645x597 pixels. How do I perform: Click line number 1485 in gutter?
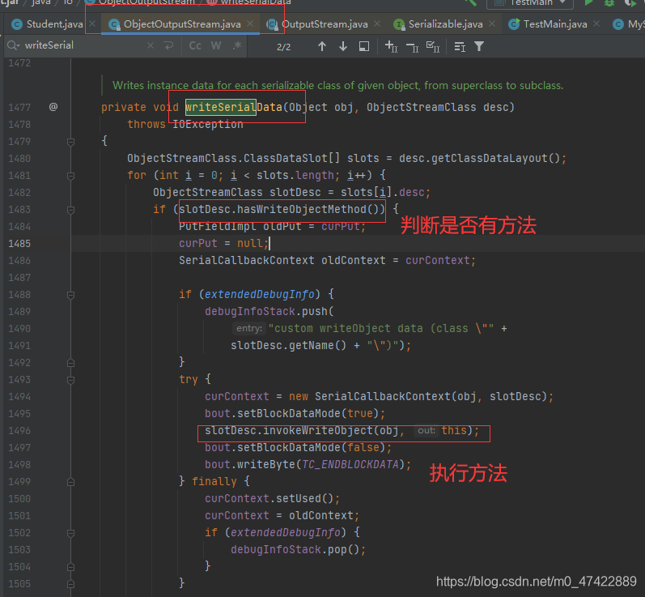tap(19, 244)
